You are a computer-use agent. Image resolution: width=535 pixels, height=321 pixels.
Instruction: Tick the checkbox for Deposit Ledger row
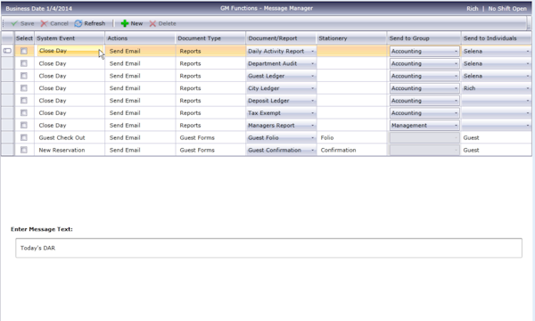point(23,100)
